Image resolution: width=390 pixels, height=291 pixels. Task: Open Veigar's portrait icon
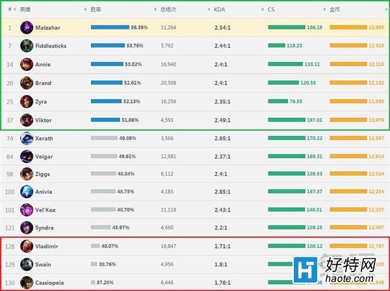pos(27,156)
